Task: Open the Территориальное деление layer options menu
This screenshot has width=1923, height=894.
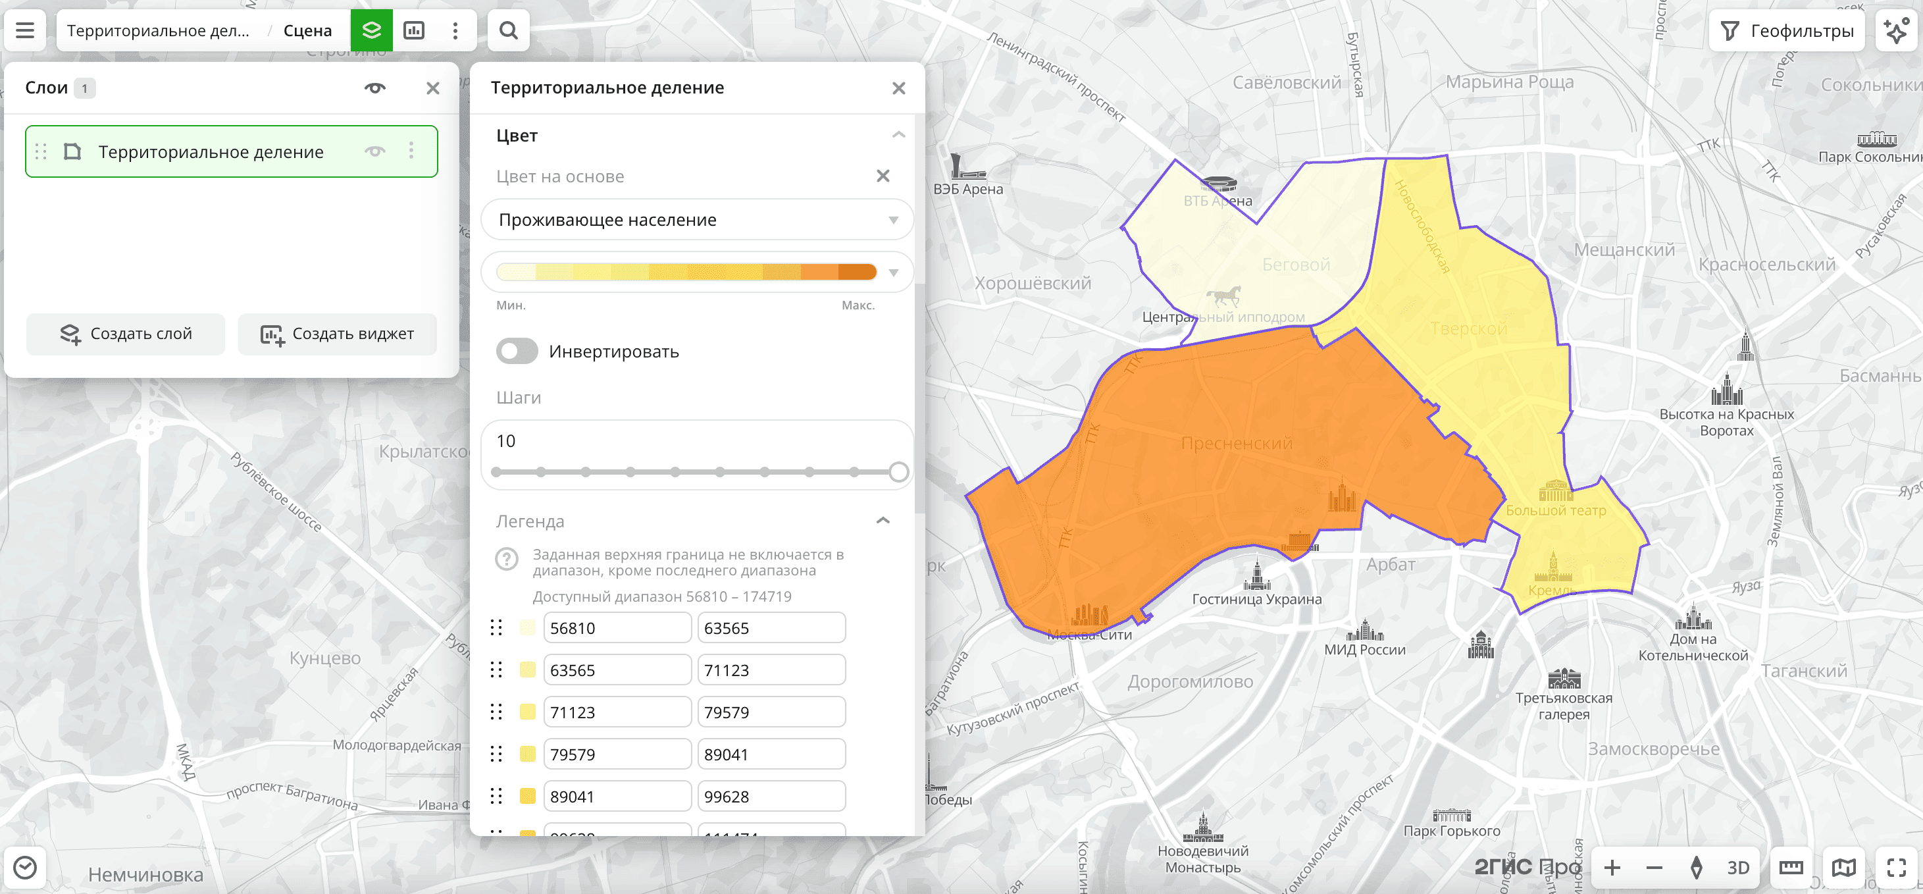Action: pyautogui.click(x=411, y=151)
